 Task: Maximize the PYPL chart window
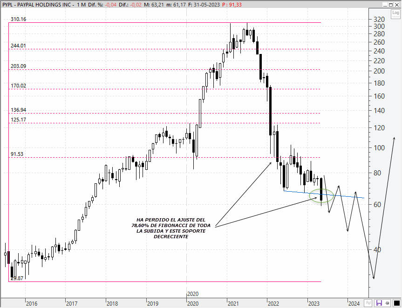pos(391,5)
